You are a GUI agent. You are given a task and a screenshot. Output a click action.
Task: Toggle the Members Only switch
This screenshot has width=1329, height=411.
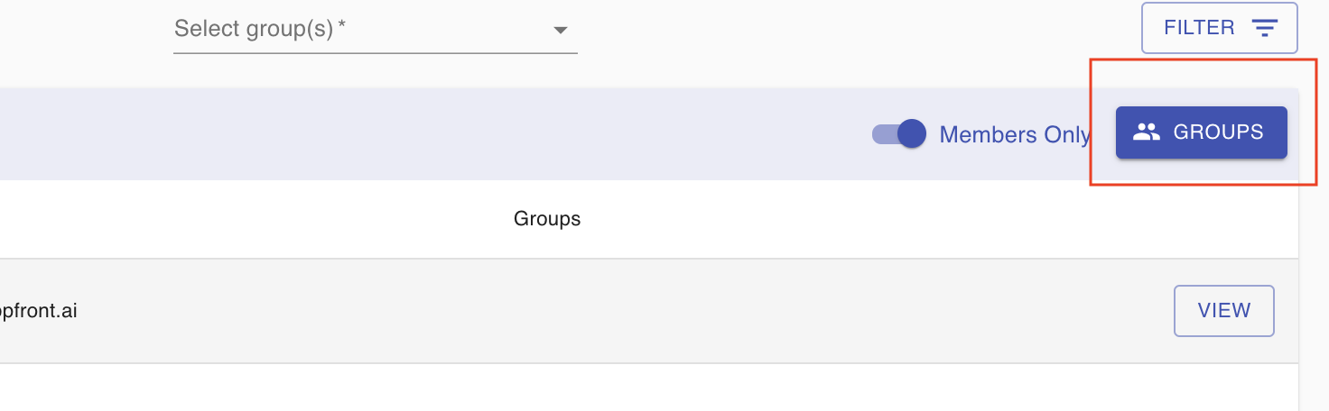click(x=899, y=134)
